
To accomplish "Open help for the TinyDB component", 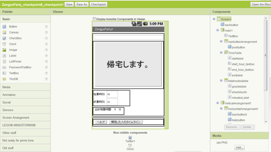I will coord(46,79).
